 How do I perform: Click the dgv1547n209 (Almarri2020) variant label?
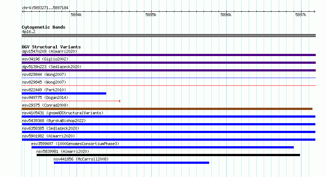pyautogui.click(x=49, y=51)
